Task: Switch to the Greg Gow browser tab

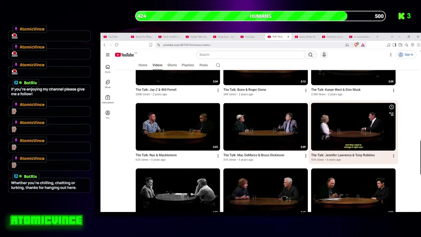Action: 224,37
